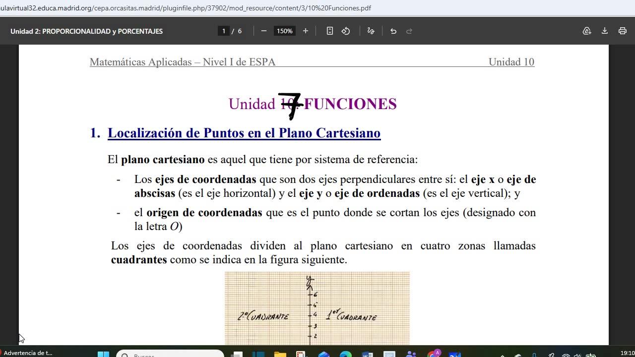The width and height of the screenshot is (635, 357).
Task: Open Microsoft Word from the taskbar
Action: pyautogui.click(x=367, y=354)
